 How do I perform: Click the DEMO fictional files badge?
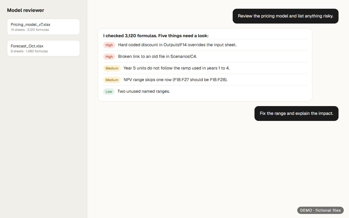click(320, 210)
